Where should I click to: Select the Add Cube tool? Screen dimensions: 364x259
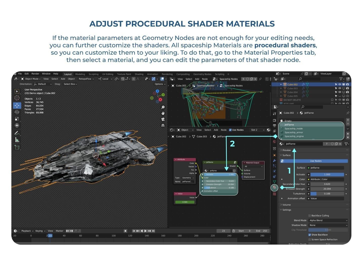coord(17,147)
